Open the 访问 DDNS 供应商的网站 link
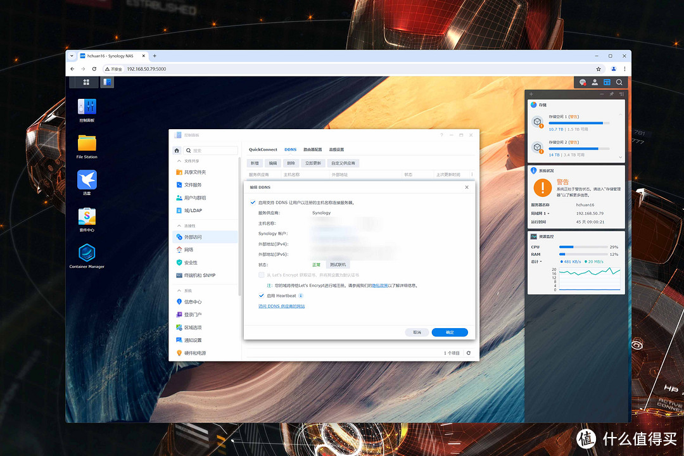Viewport: 684px width, 456px height. (x=281, y=307)
